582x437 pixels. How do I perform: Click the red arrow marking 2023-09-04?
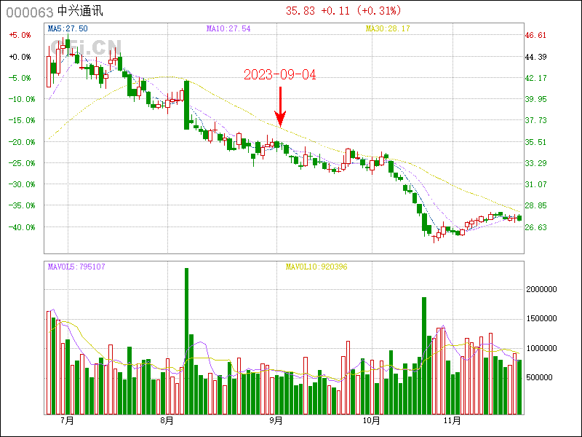(x=280, y=106)
